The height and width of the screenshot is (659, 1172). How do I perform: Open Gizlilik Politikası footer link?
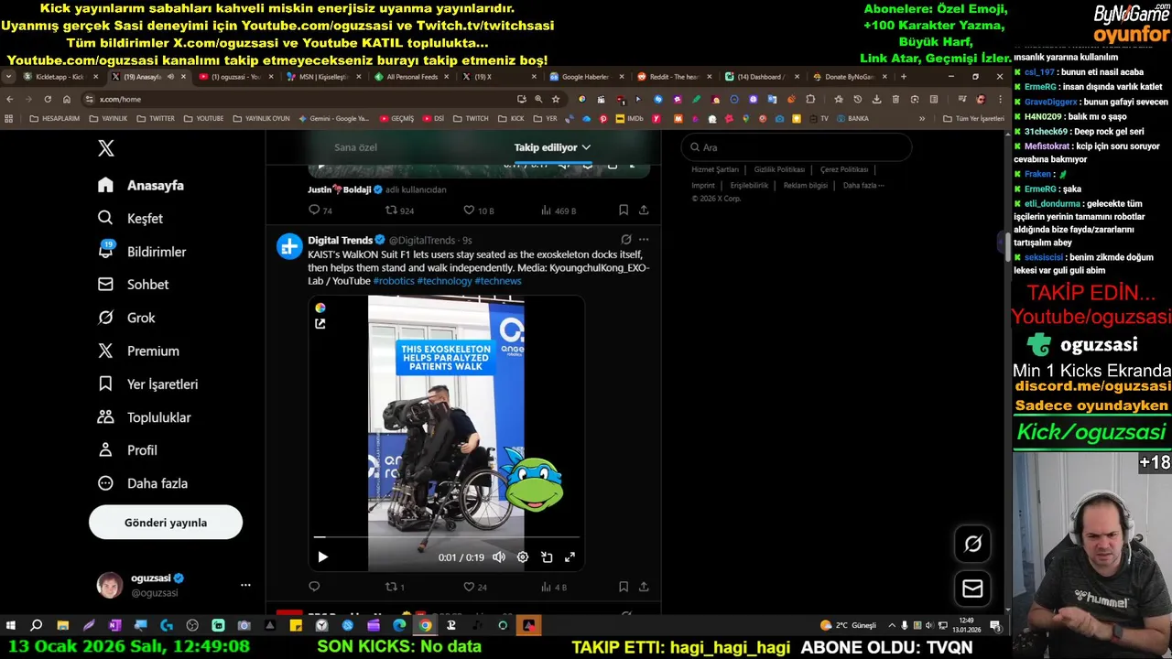point(779,169)
